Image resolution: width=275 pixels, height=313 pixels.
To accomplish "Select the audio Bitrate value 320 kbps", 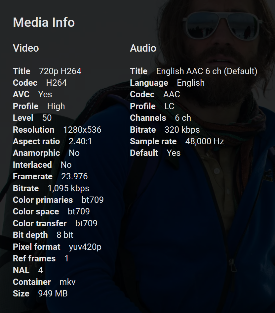I will point(182,130).
